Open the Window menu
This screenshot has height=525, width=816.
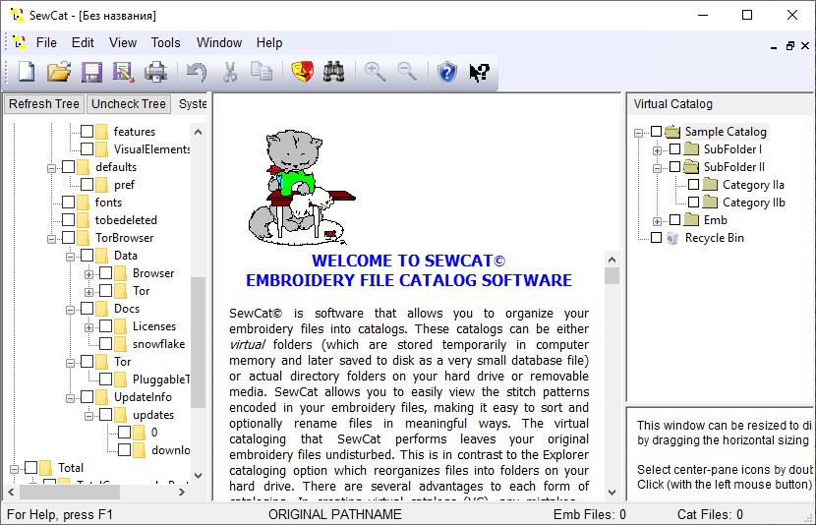219,42
